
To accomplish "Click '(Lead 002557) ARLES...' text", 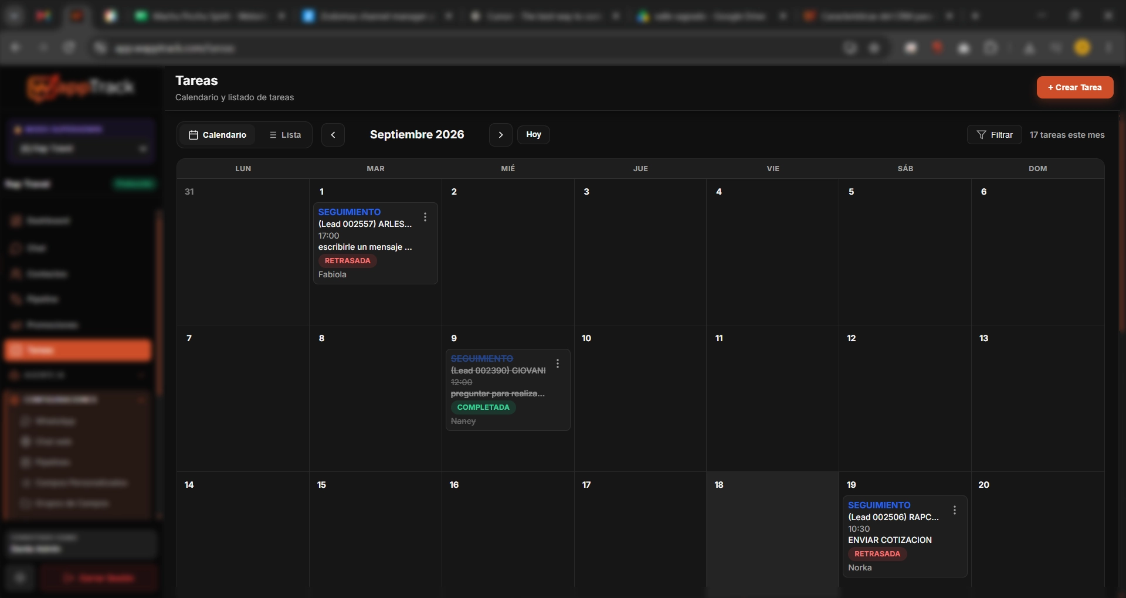I will click(365, 224).
